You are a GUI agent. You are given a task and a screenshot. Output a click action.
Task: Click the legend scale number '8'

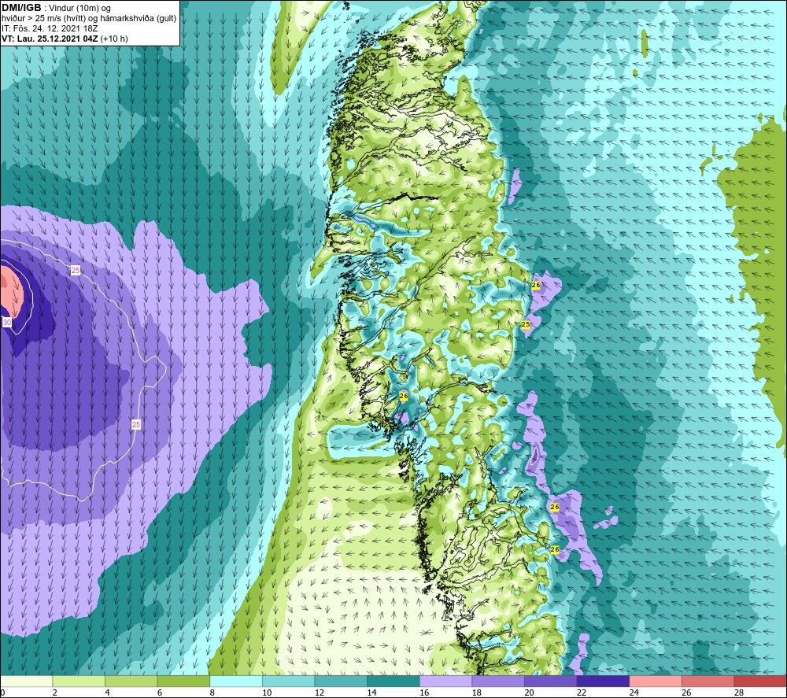click(212, 692)
